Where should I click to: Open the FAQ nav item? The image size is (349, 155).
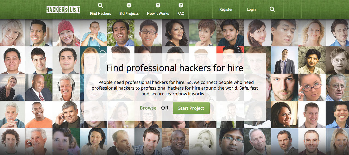(181, 13)
